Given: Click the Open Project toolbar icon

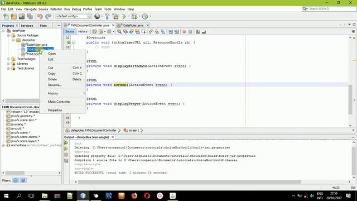Looking at the screenshot, I should tap(22, 16).
